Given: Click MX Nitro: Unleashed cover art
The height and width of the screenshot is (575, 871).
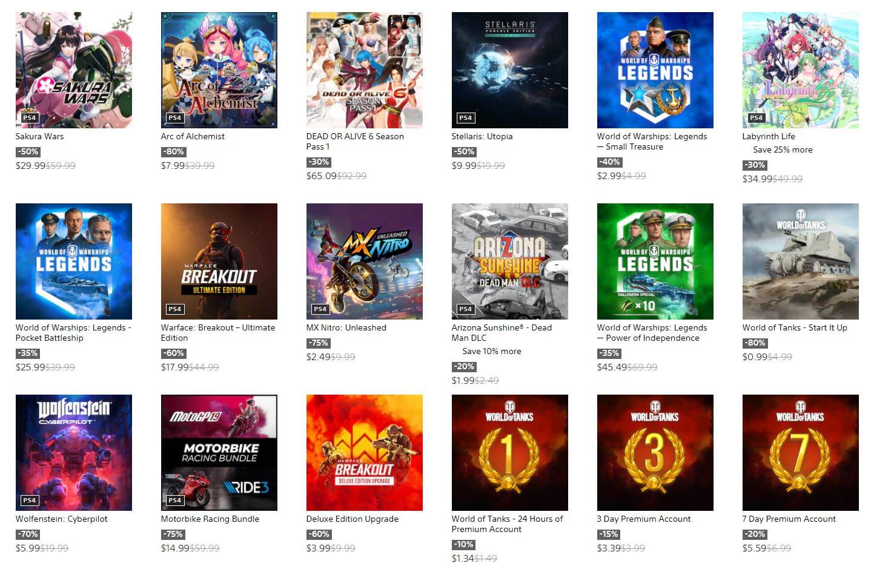Looking at the screenshot, I should tap(364, 261).
